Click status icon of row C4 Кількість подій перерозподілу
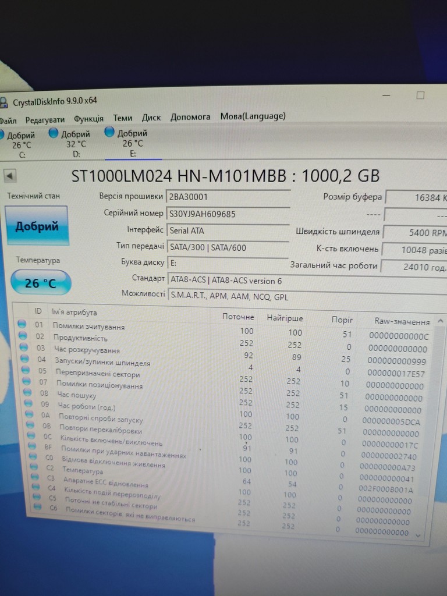 coord(36,487)
